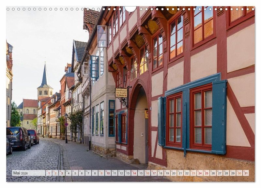The image size is (261, 188).
Task: Click the calendar's center hanging notch
Action: click(x=130, y=8)
